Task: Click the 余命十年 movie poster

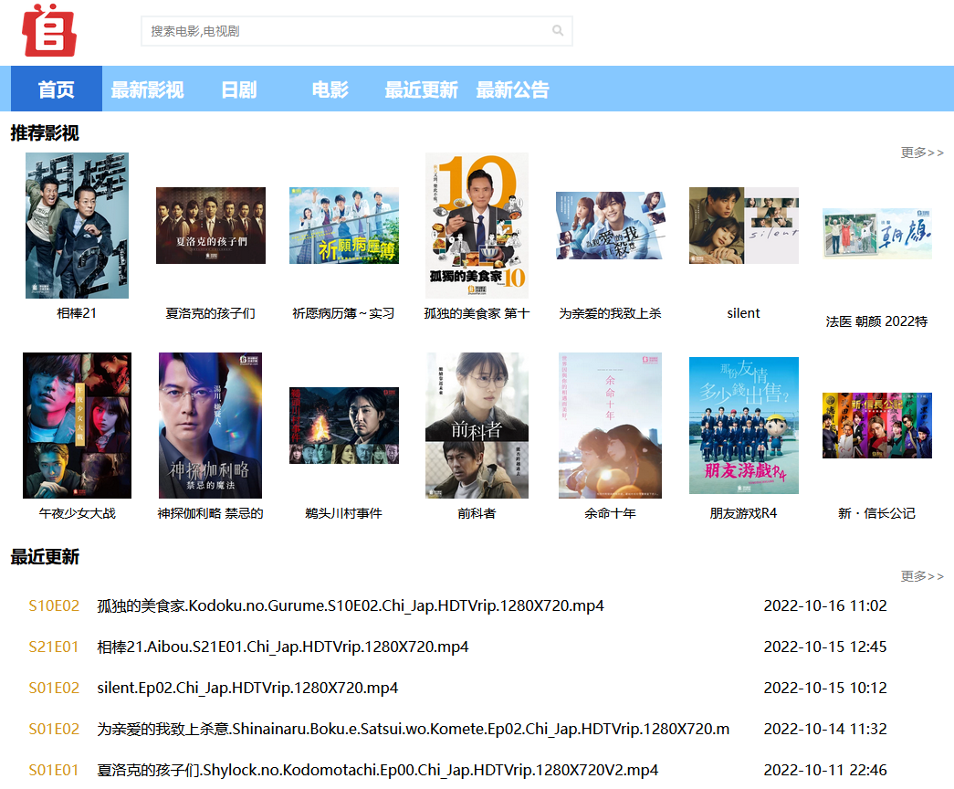Action: click(x=610, y=426)
